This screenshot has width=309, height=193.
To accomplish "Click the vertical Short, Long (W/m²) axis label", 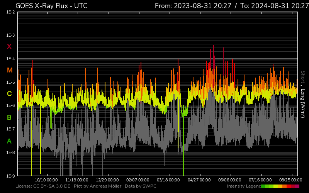I will (x=303, y=94).
